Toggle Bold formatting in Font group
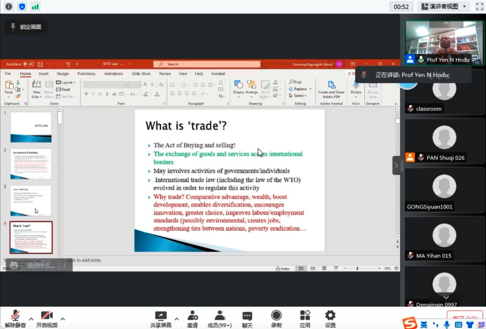486x329 pixels. [86, 94]
